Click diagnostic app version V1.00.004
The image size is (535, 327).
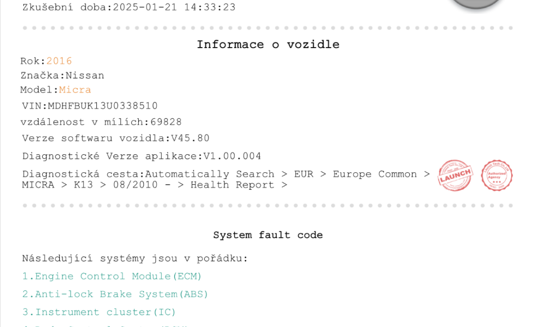[x=232, y=156]
